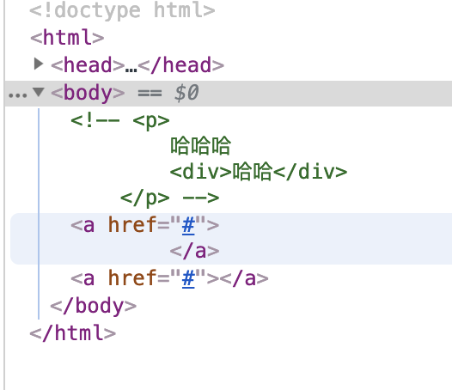Open the three-dots actions menu beside body

(x=17, y=95)
